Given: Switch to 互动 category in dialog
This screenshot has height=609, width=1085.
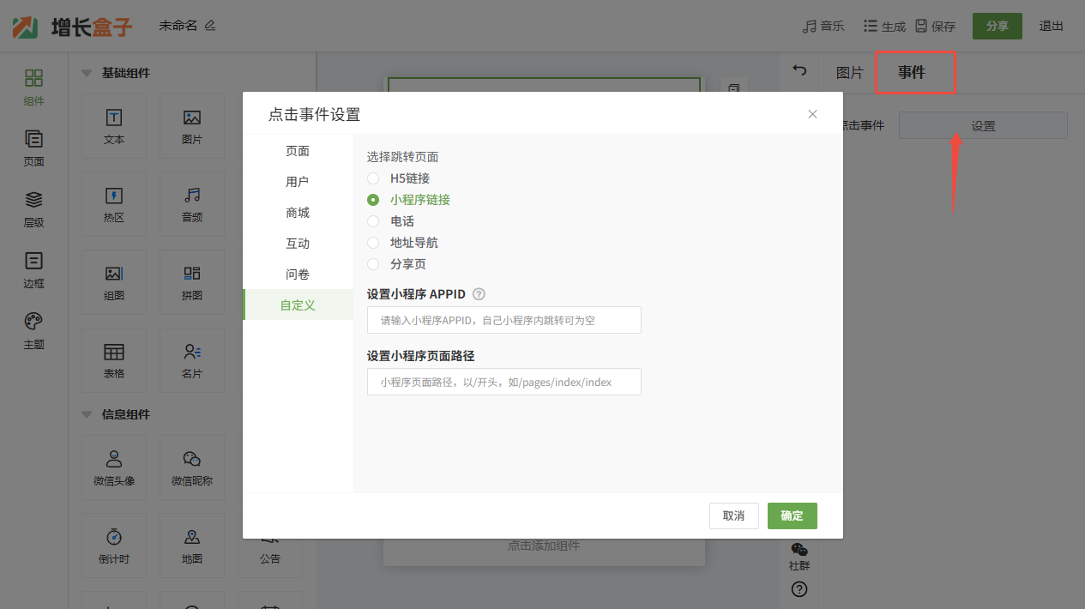Looking at the screenshot, I should point(298,244).
